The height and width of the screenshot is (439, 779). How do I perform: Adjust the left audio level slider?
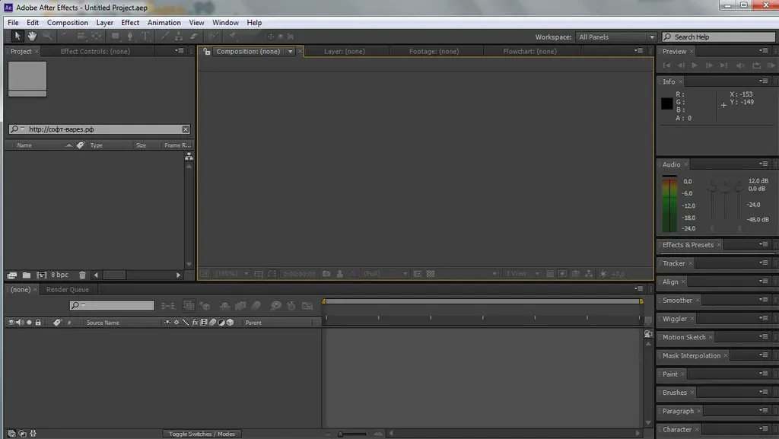click(x=712, y=188)
